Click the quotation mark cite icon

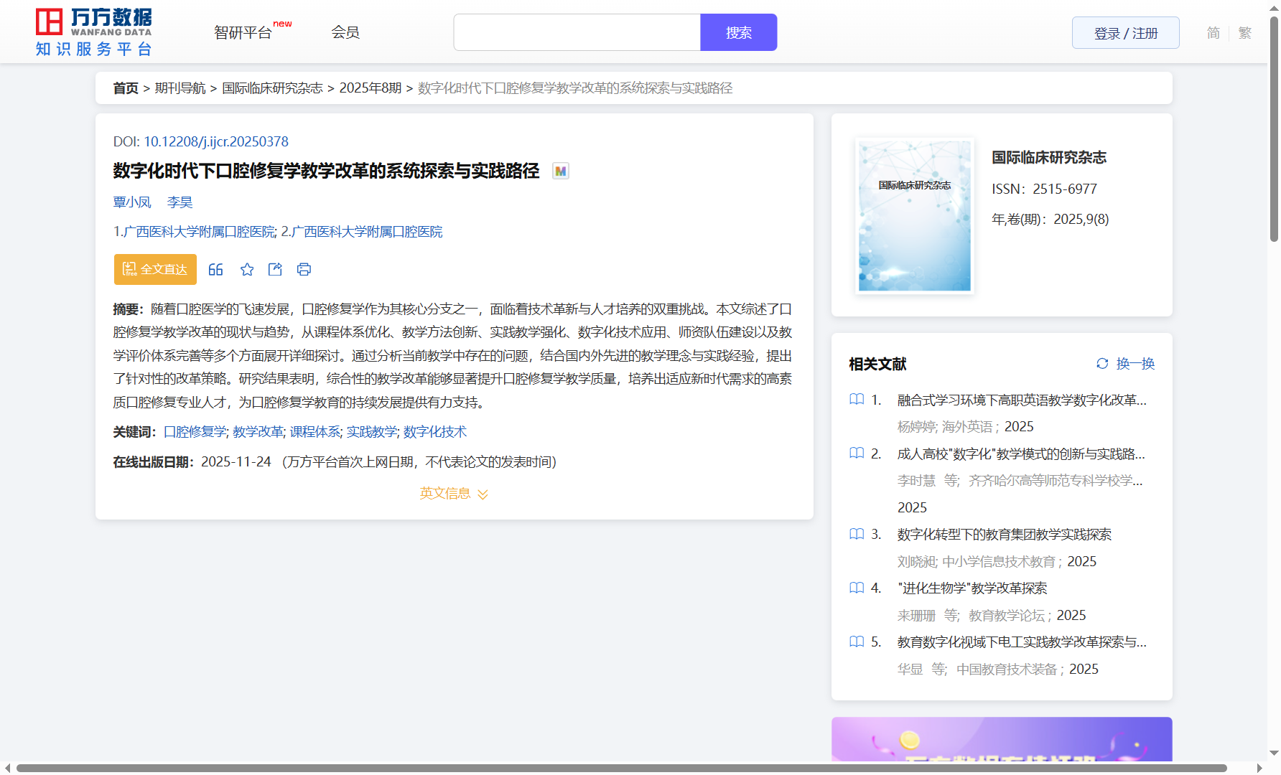pos(215,270)
